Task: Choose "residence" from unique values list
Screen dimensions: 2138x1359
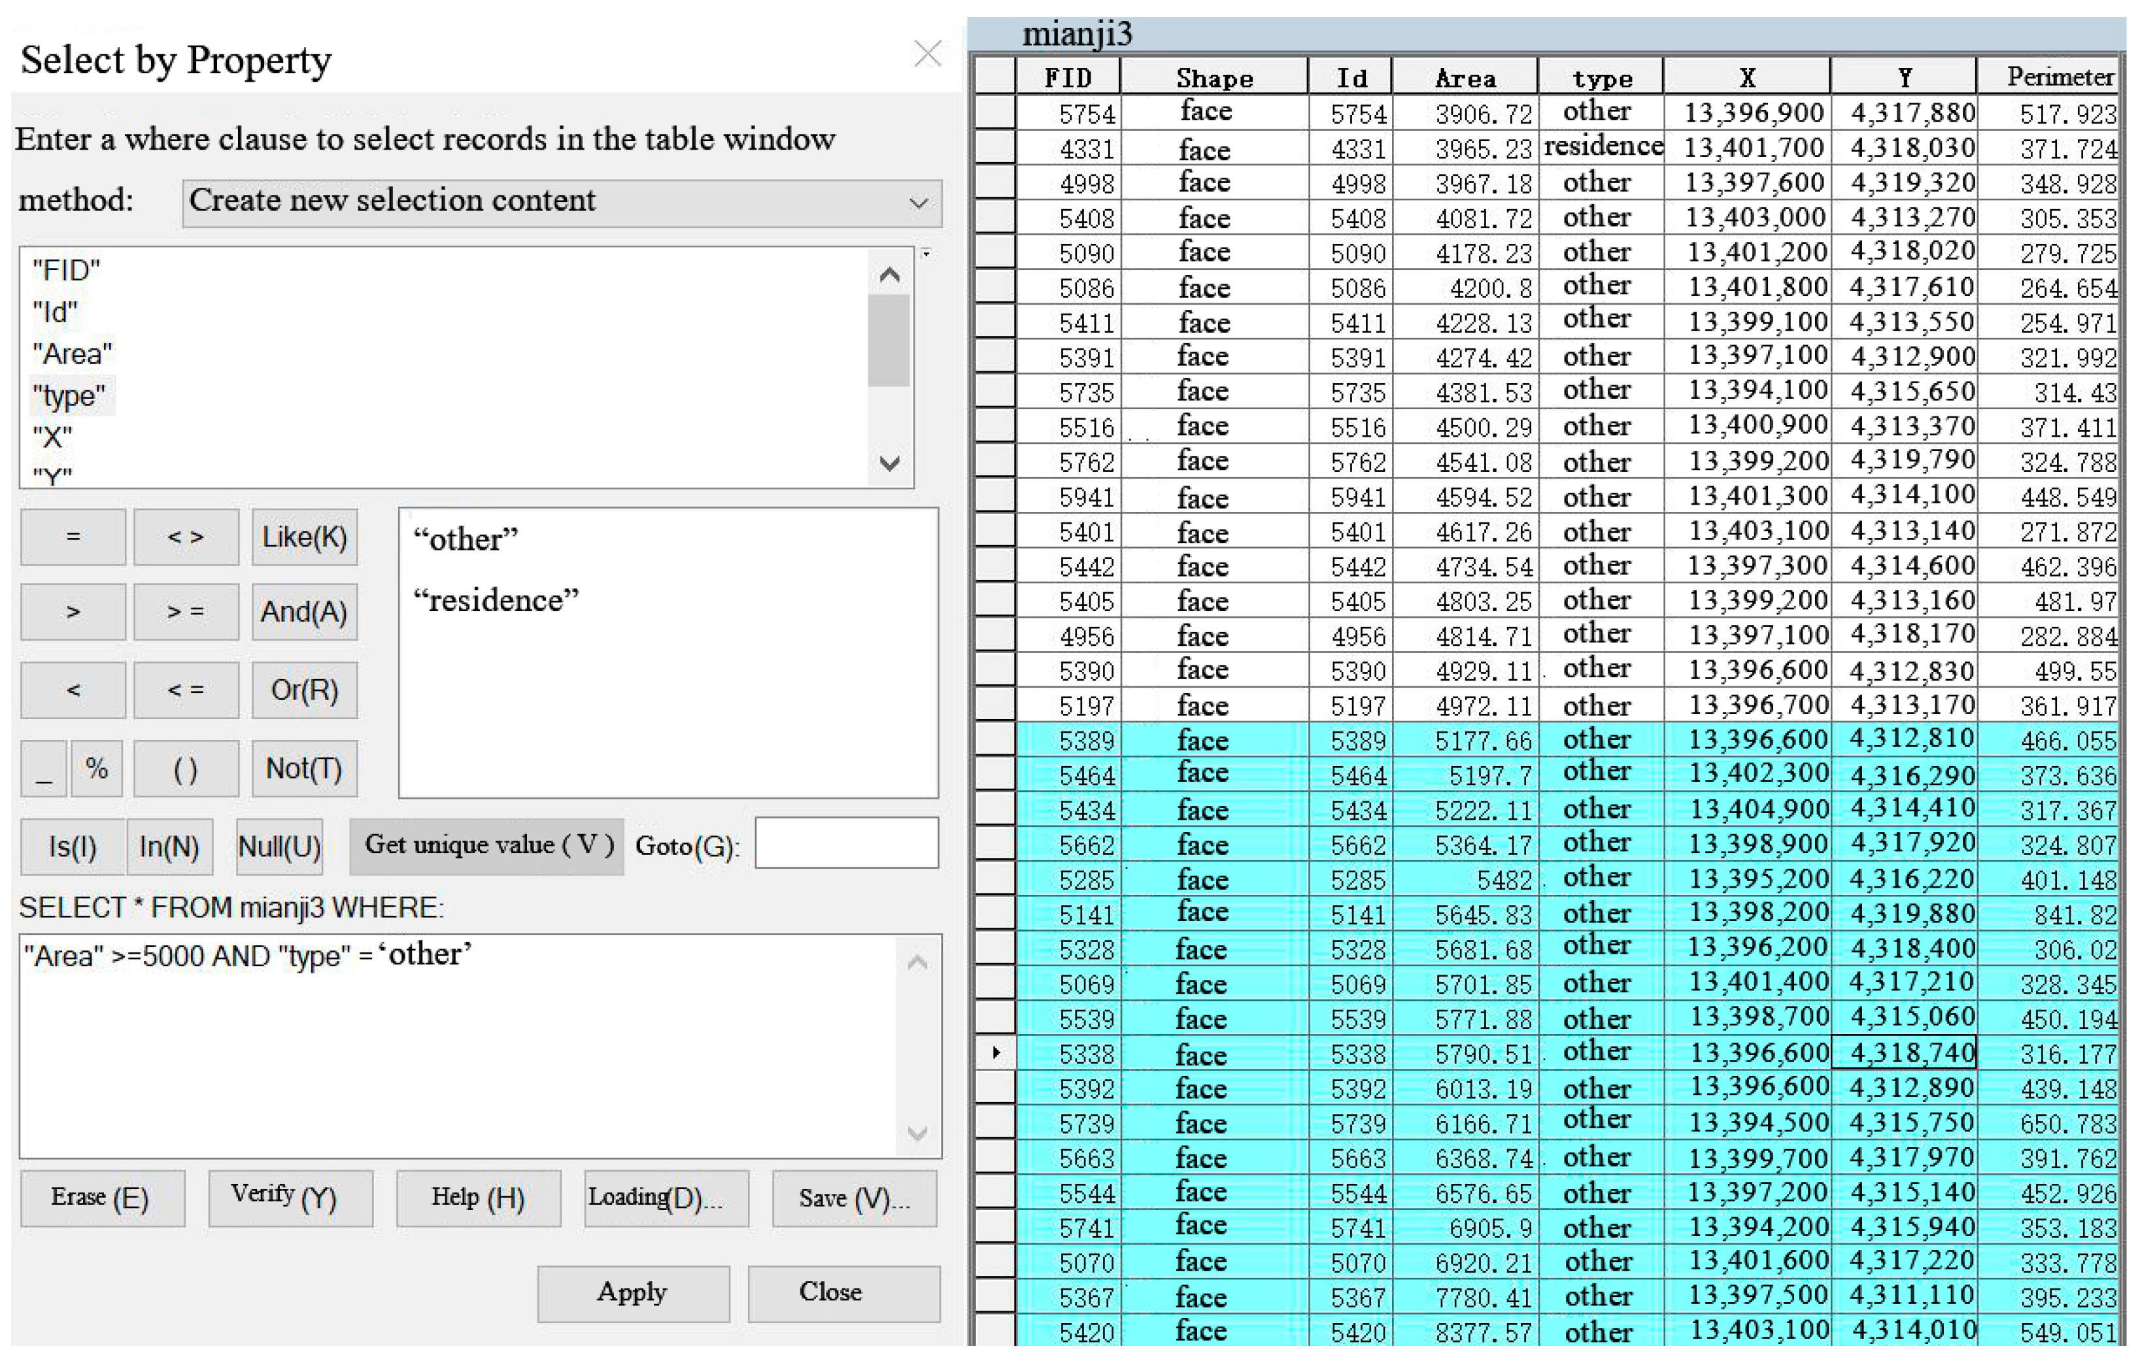Action: pyautogui.click(x=496, y=600)
